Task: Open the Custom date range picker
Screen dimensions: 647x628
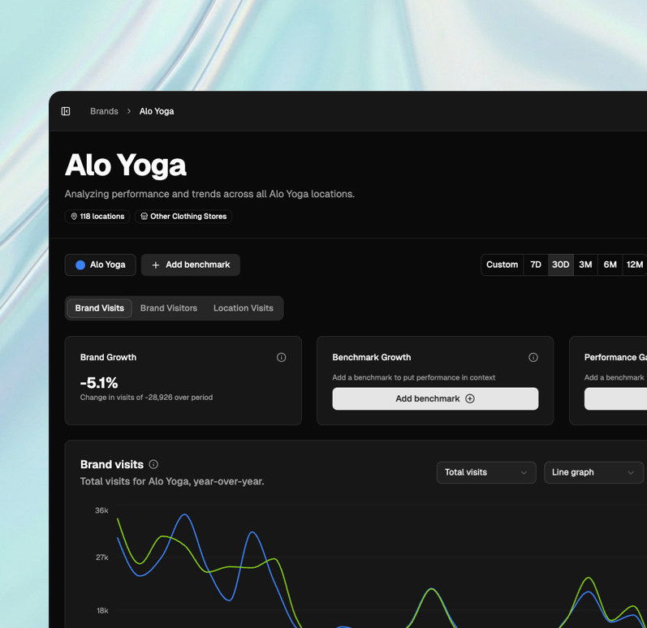Action: click(x=502, y=265)
